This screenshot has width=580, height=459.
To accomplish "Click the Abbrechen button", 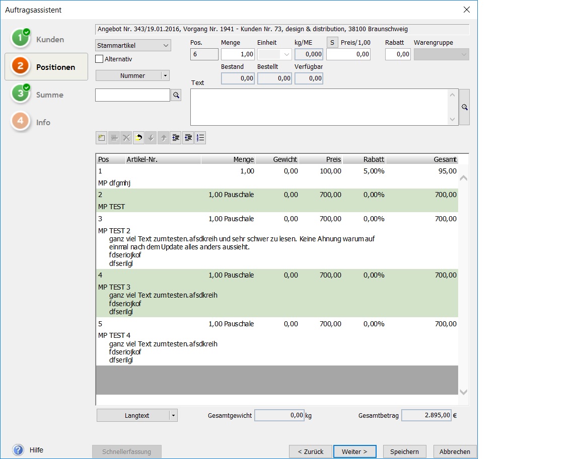I will pyautogui.click(x=455, y=451).
